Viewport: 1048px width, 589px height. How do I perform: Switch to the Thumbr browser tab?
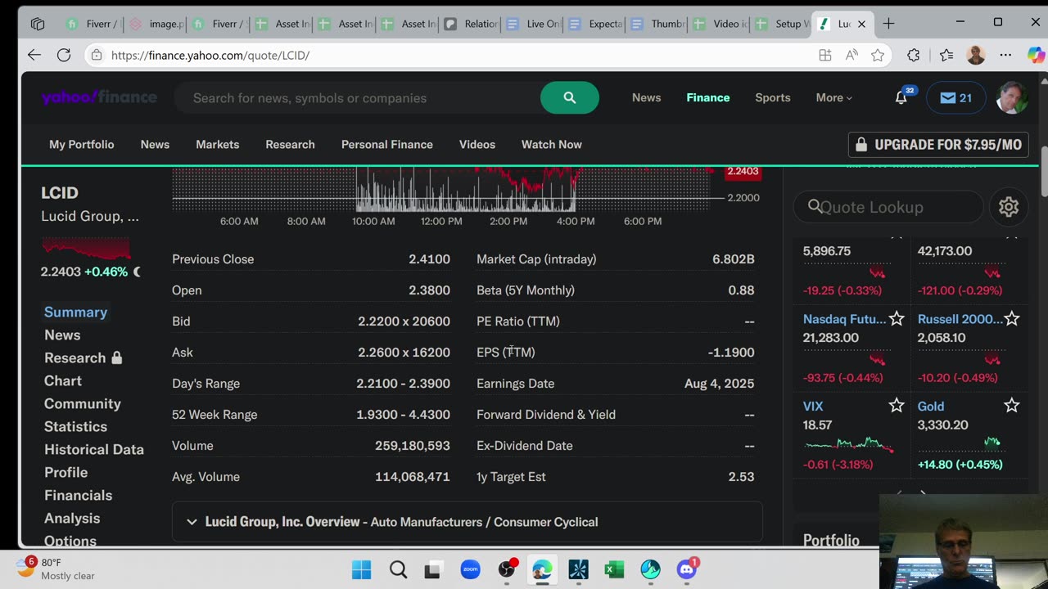click(x=657, y=24)
